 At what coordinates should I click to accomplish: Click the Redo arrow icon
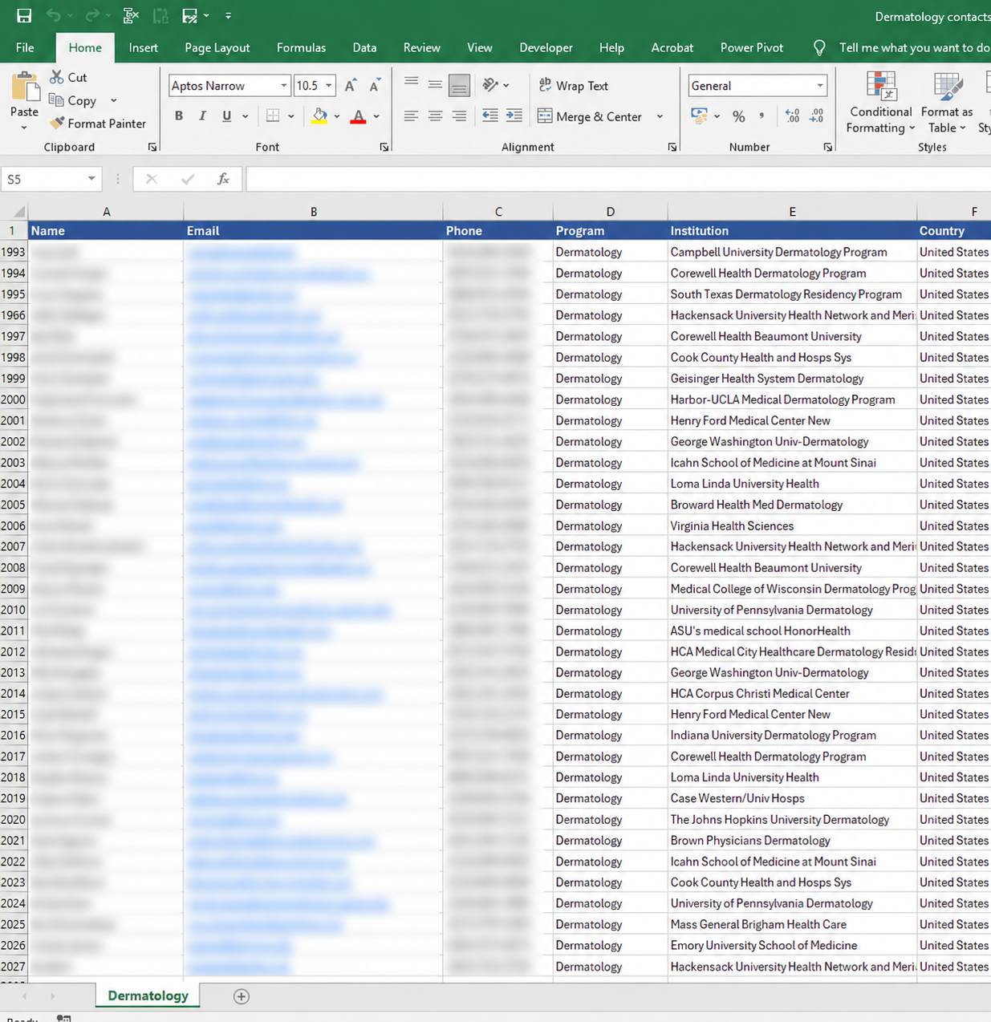(x=92, y=15)
